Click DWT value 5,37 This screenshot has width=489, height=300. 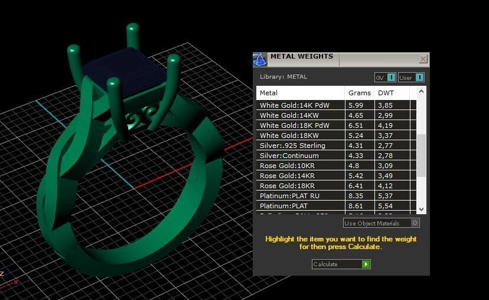(x=385, y=196)
